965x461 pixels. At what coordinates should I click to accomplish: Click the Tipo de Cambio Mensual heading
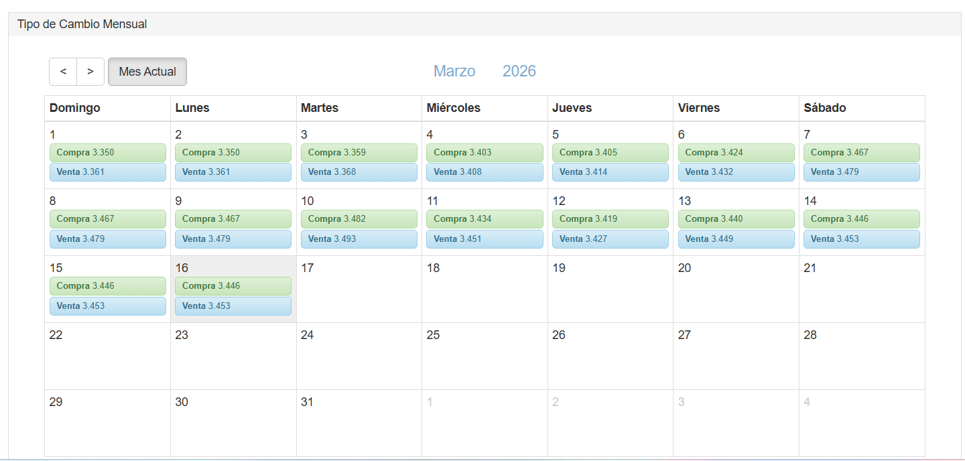click(82, 24)
